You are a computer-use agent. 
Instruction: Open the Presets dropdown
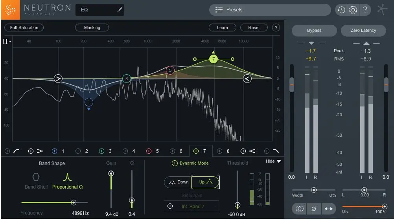[270, 10]
